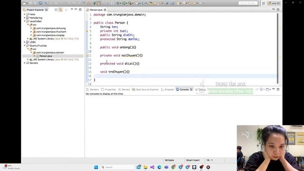
Task: Select the HelloSpring project
Action: click(x=36, y=18)
